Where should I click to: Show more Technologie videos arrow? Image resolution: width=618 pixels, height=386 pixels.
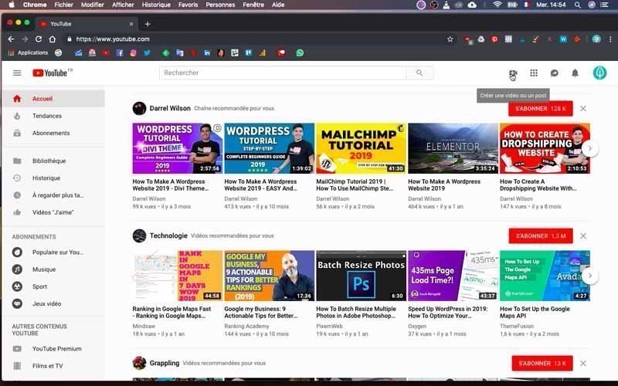[x=589, y=276]
